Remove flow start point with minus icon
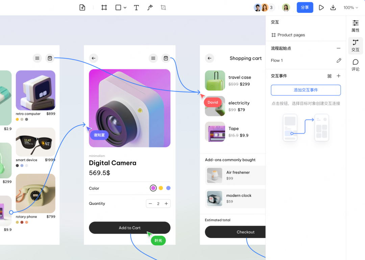Viewport: 365px width, 260px height. click(338, 48)
